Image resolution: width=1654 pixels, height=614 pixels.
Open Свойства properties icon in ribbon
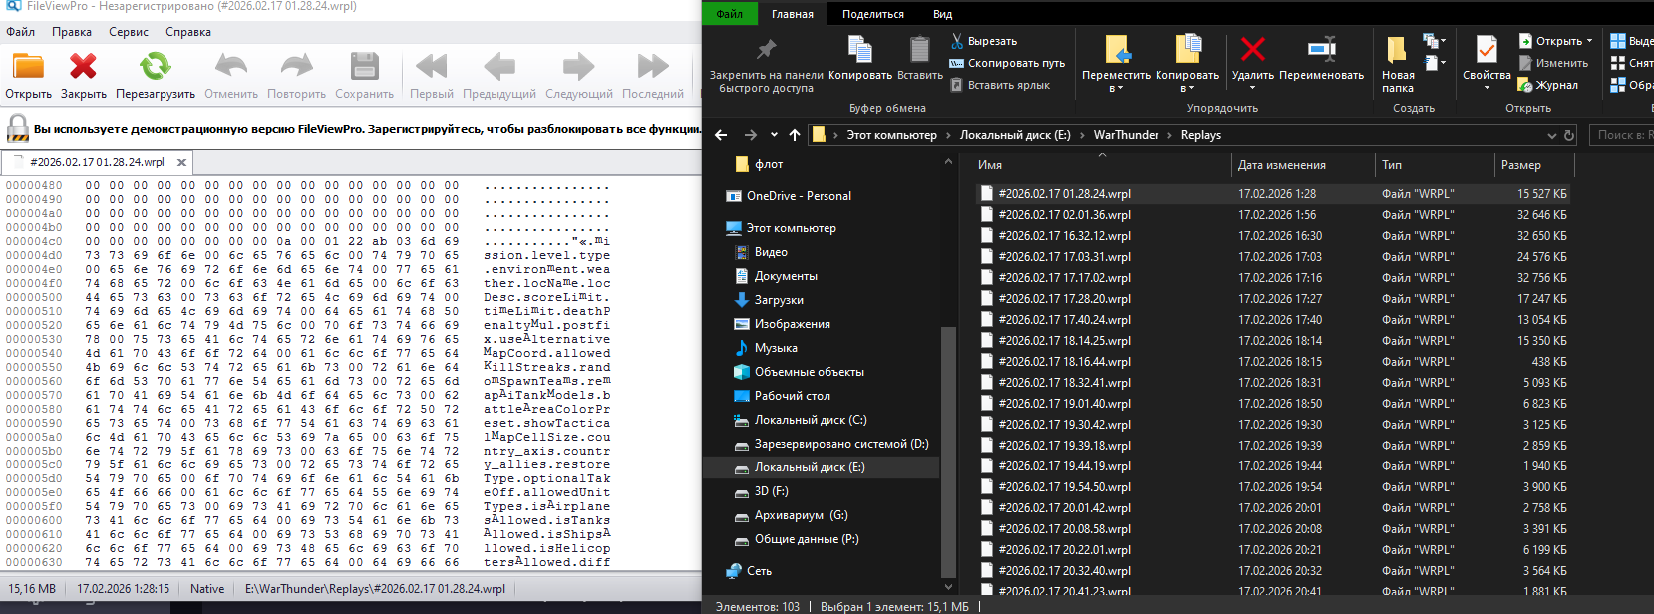coord(1486,50)
